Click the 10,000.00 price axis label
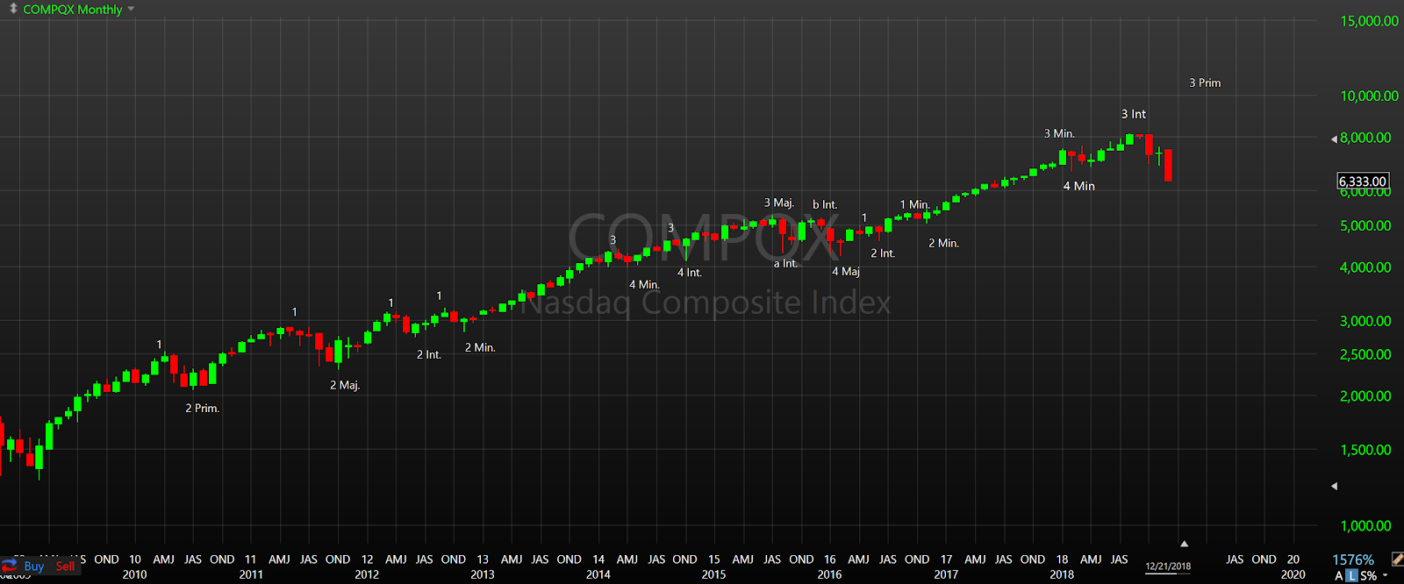This screenshot has height=584, width=1404. tap(1369, 96)
